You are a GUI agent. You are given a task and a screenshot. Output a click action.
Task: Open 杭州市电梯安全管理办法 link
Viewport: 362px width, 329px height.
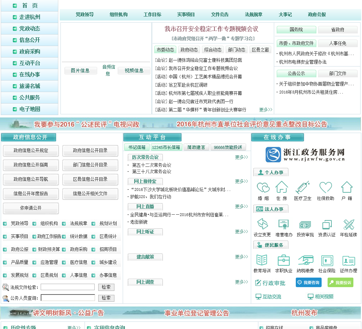point(303,62)
